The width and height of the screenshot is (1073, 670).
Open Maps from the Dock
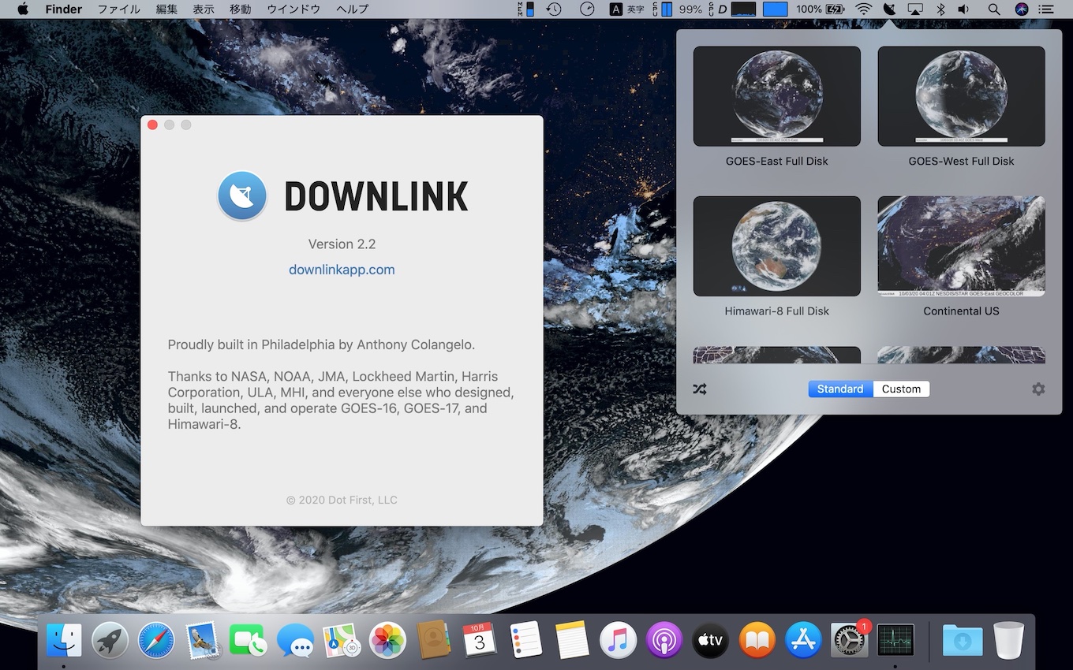(342, 640)
